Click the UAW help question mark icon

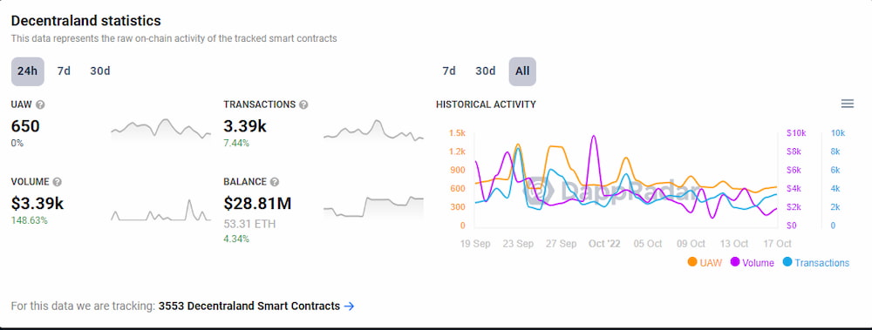pyautogui.click(x=40, y=104)
